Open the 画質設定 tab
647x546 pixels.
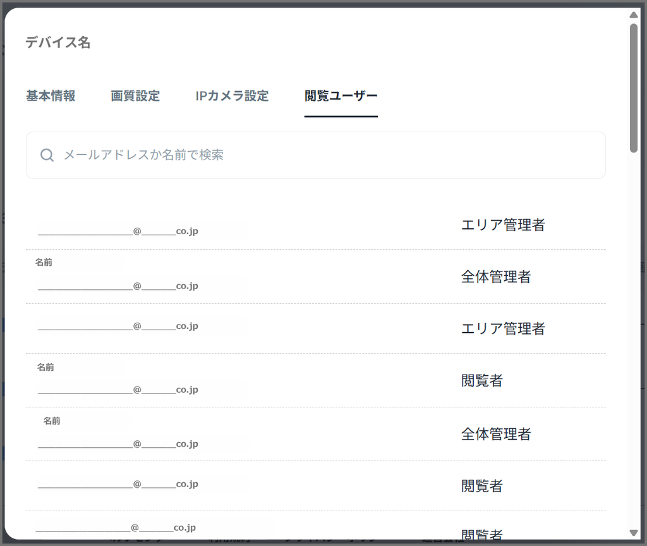click(x=135, y=96)
